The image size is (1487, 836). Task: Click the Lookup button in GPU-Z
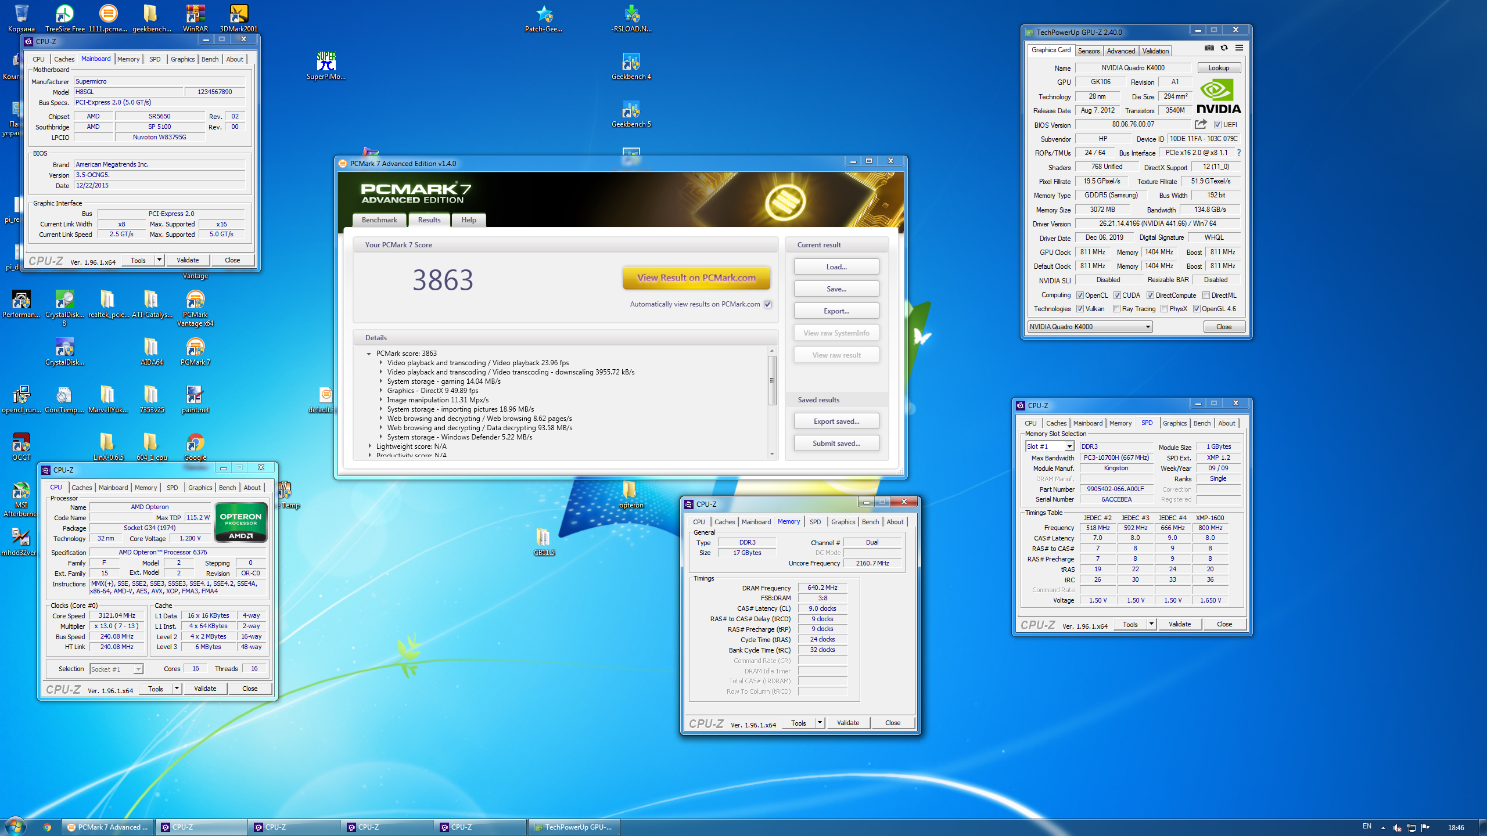(x=1219, y=68)
